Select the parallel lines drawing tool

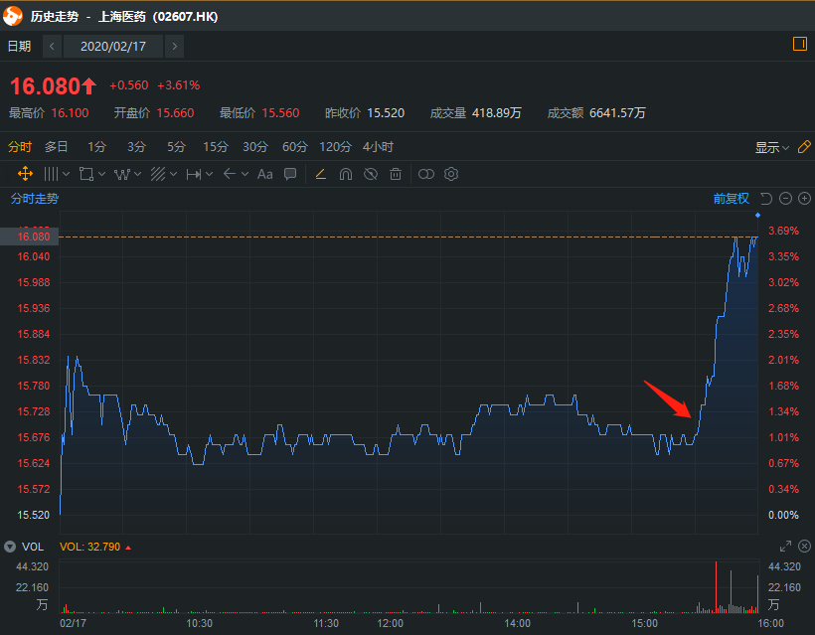pyautogui.click(x=51, y=174)
